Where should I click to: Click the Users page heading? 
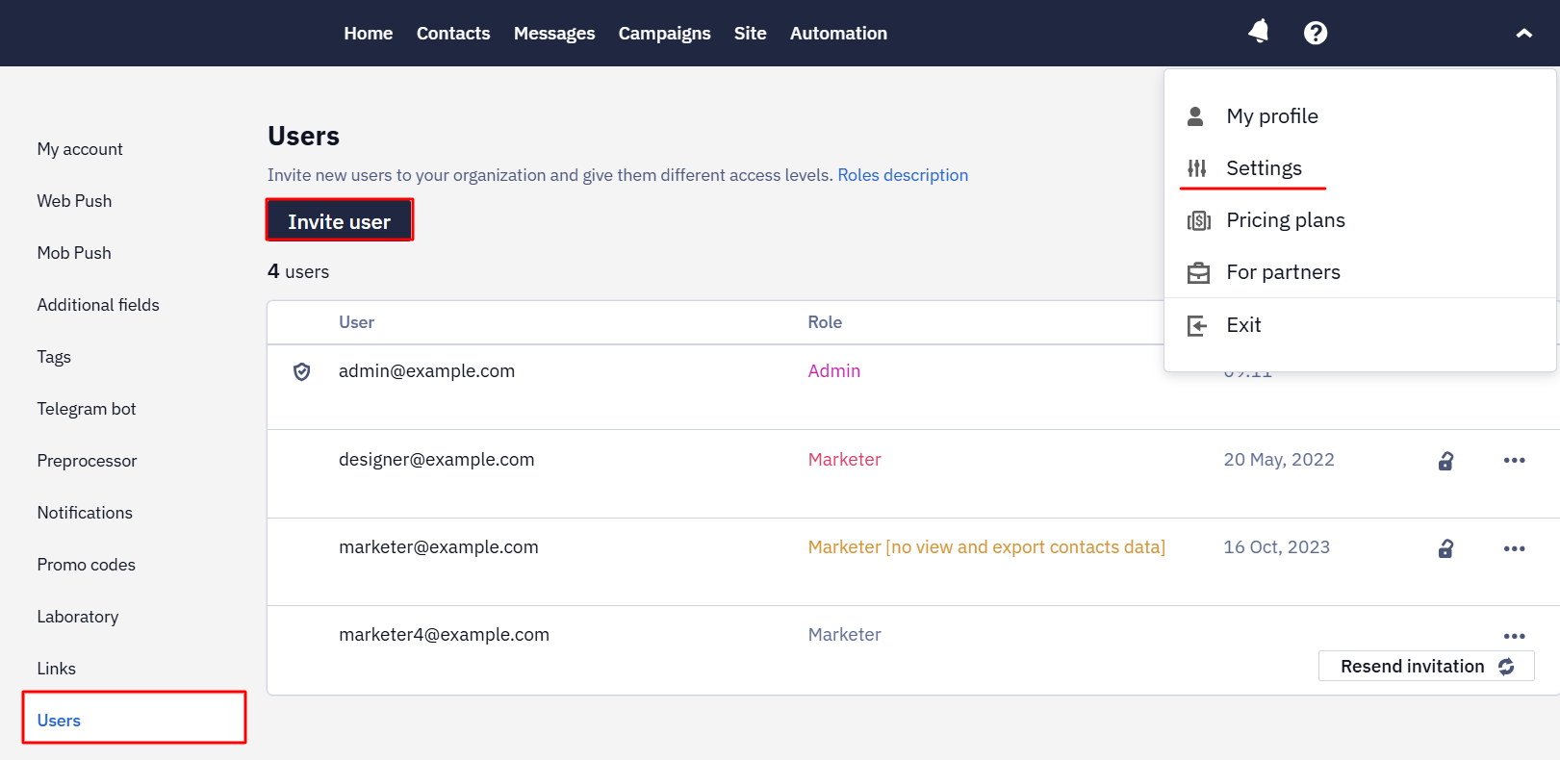tap(303, 137)
